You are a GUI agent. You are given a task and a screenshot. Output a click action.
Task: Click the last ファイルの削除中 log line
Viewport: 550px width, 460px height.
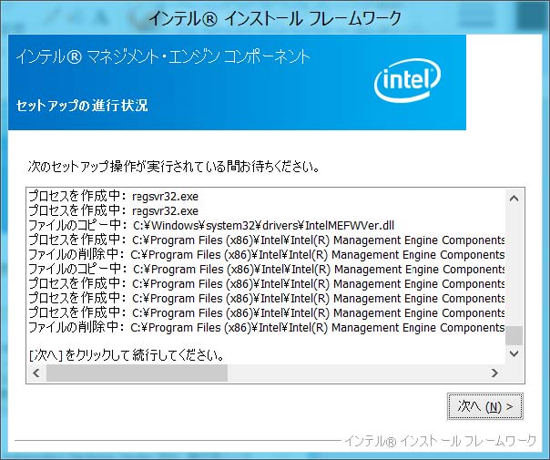click(x=266, y=327)
